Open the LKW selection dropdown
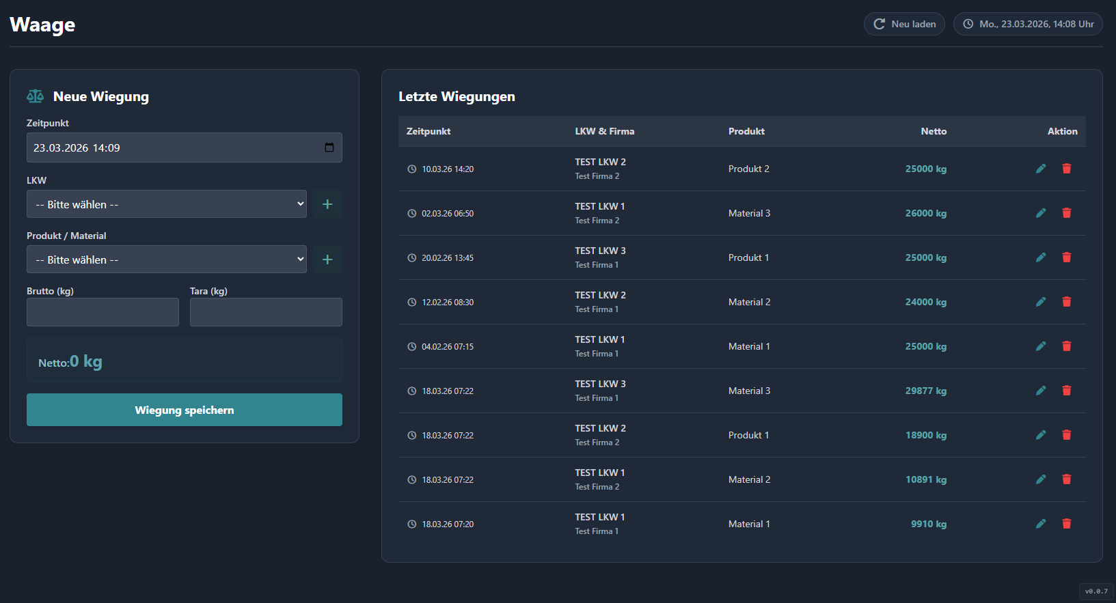 [166, 204]
